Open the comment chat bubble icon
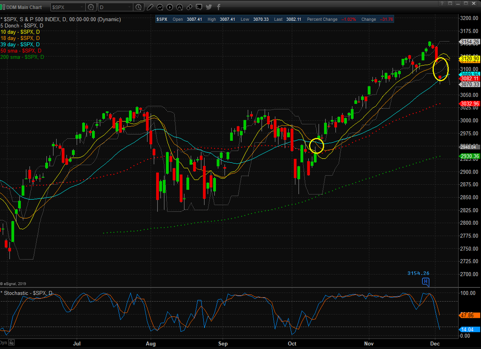This screenshot has height=349, width=481. [199, 7]
